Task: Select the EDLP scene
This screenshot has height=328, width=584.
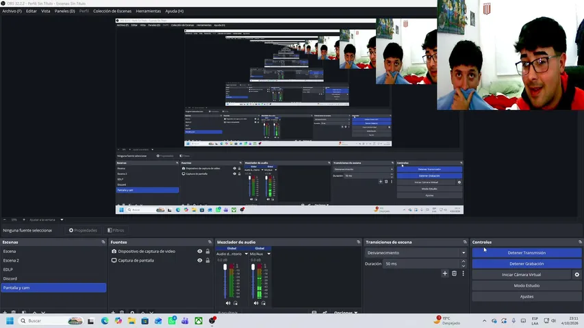Action: (x=53, y=270)
